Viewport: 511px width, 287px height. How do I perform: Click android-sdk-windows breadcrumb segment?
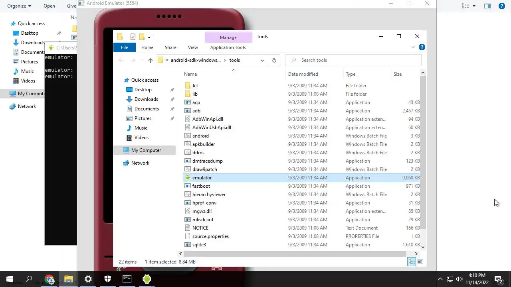(196, 60)
